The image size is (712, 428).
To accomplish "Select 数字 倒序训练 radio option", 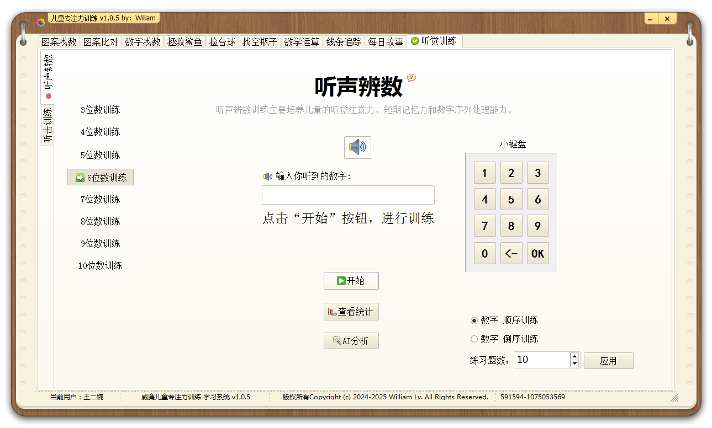I will coord(504,339).
